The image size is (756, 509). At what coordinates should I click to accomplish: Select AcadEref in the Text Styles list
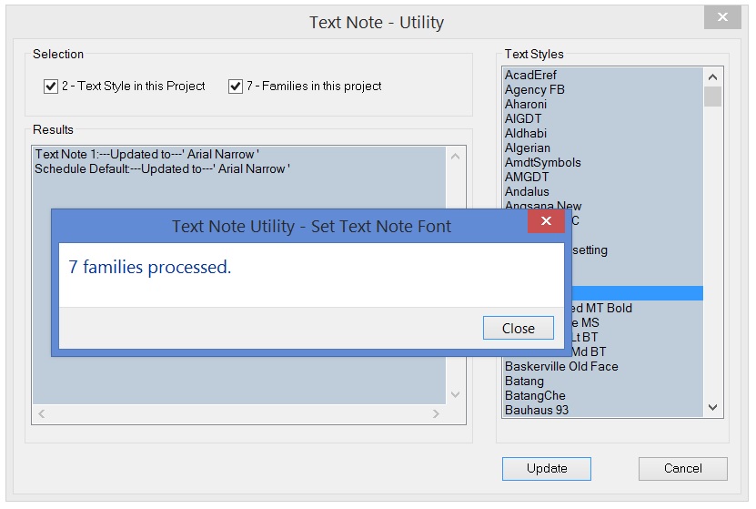pyautogui.click(x=530, y=76)
